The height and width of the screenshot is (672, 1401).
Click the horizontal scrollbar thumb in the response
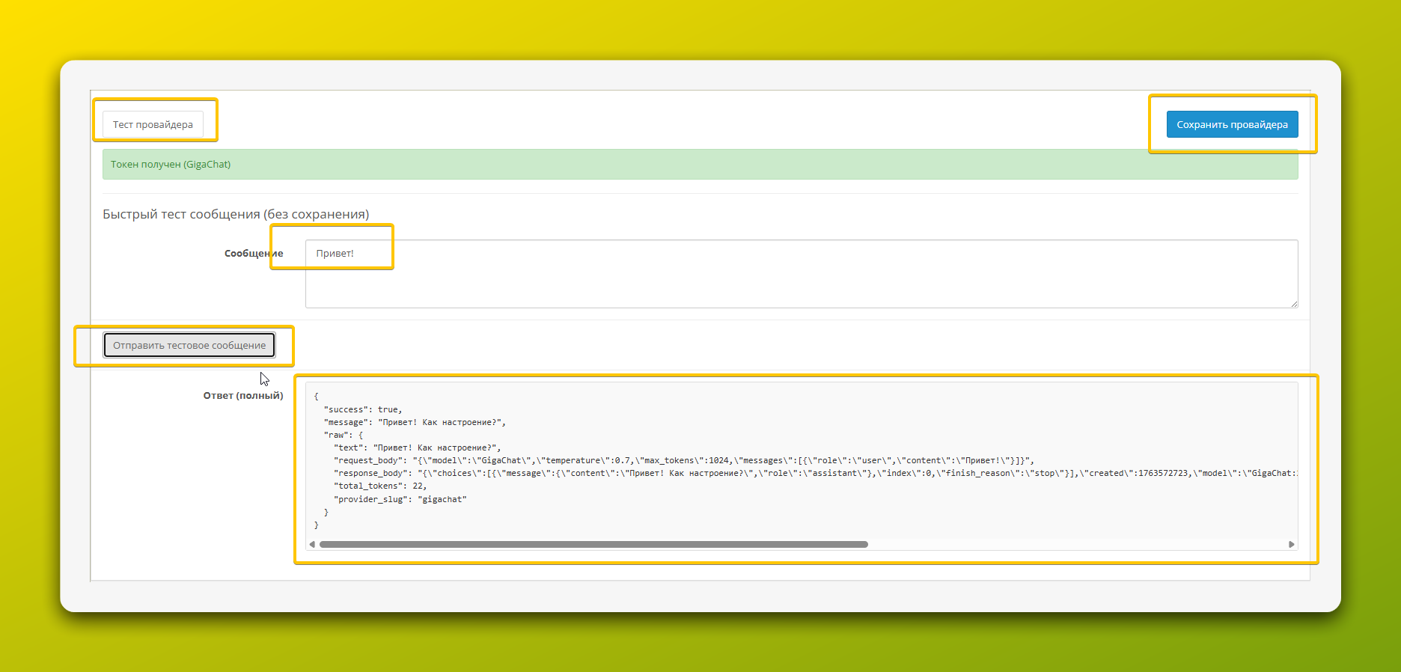pyautogui.click(x=593, y=545)
